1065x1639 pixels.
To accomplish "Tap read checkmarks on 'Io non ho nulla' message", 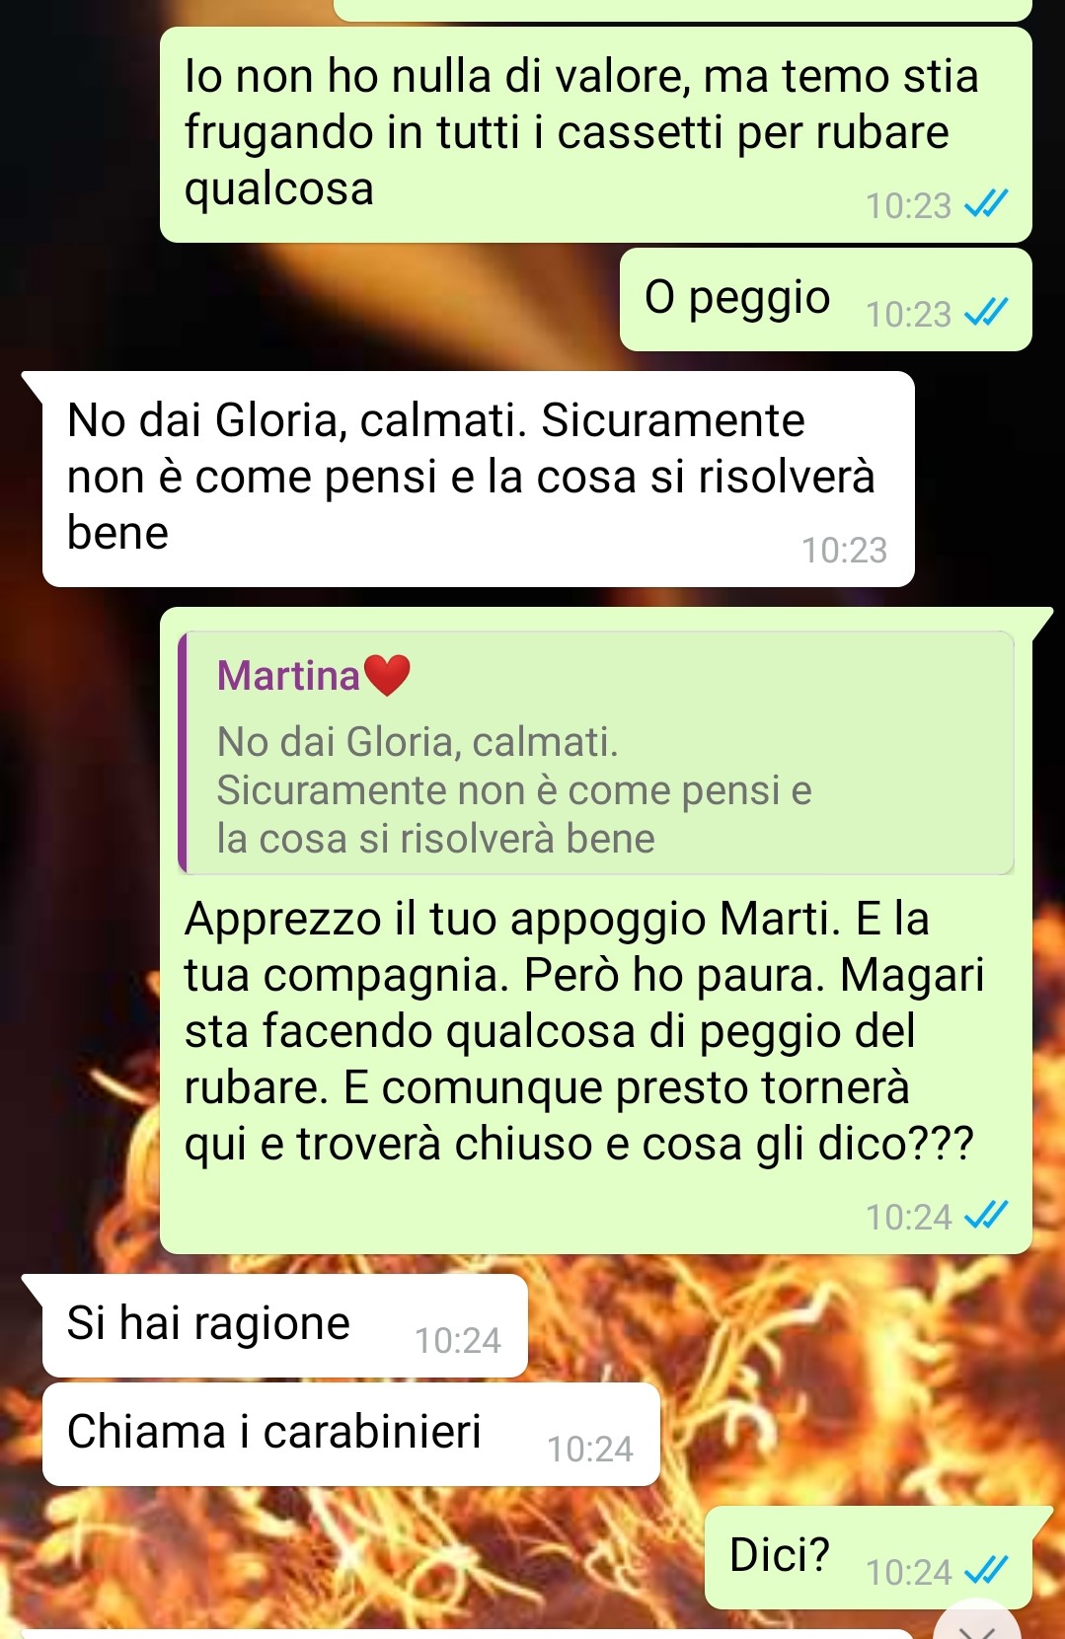I will [985, 205].
